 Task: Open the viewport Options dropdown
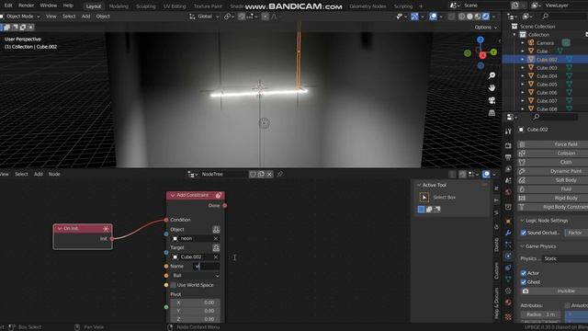point(486,28)
